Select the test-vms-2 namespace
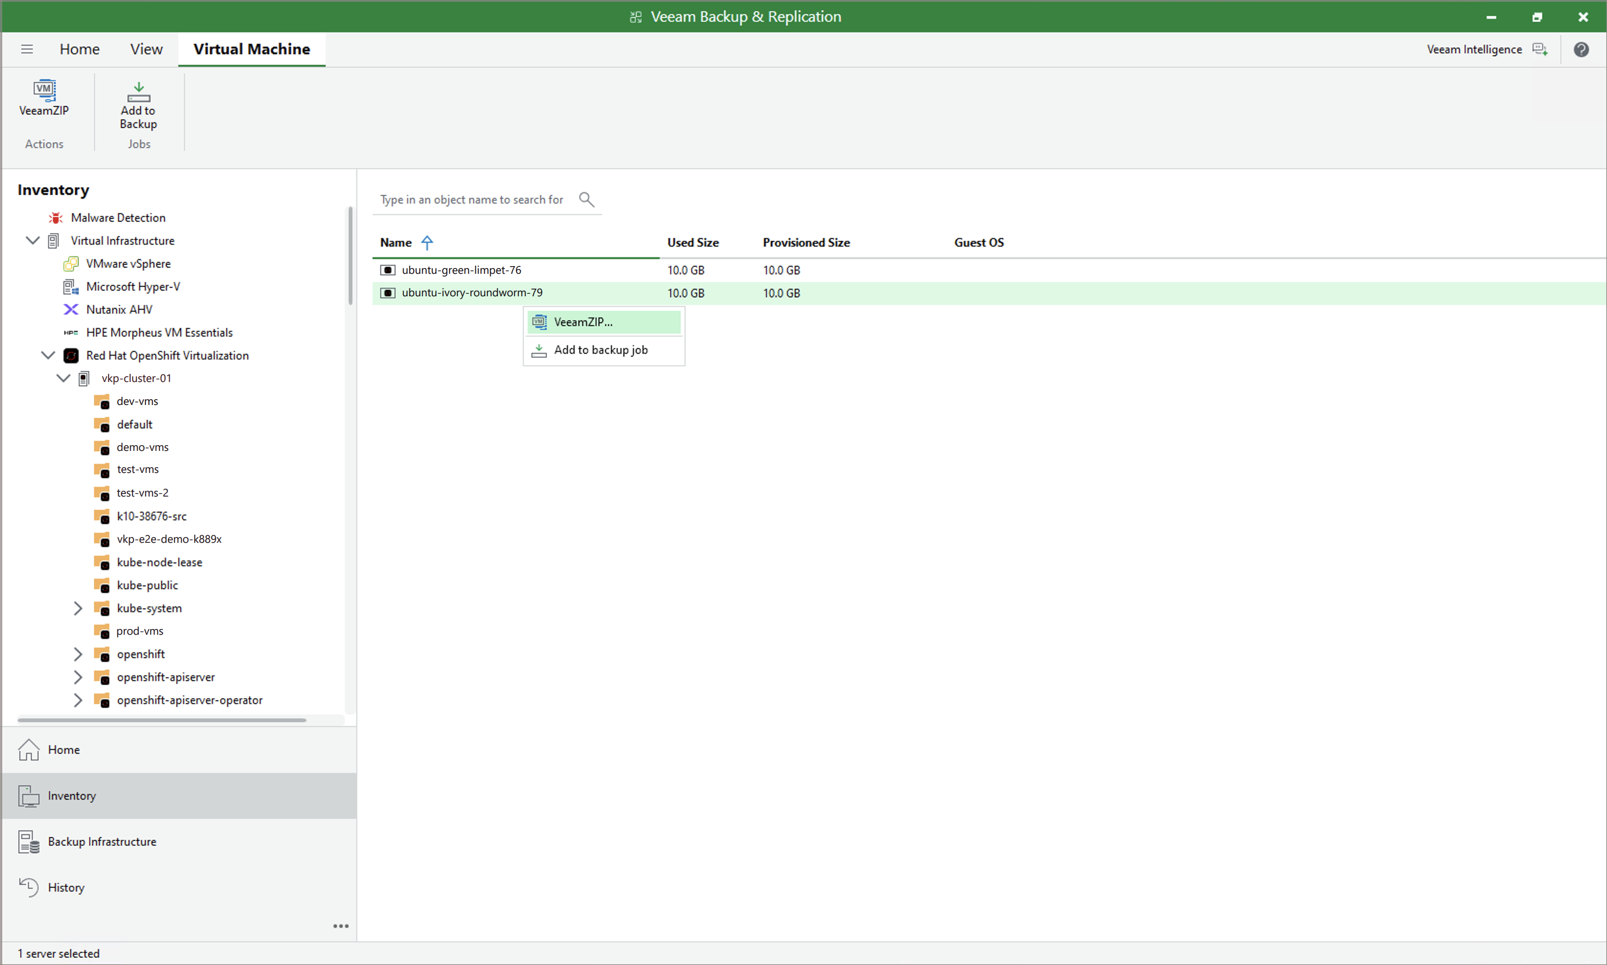The height and width of the screenshot is (965, 1607). (143, 493)
